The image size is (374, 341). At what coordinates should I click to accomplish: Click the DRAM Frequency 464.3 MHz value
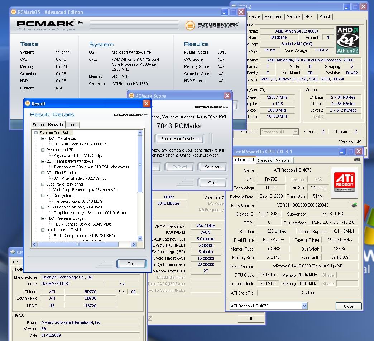coord(205,226)
